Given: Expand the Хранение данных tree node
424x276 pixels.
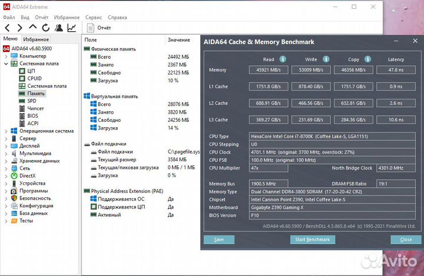Looking at the screenshot, I should [x=6, y=161].
